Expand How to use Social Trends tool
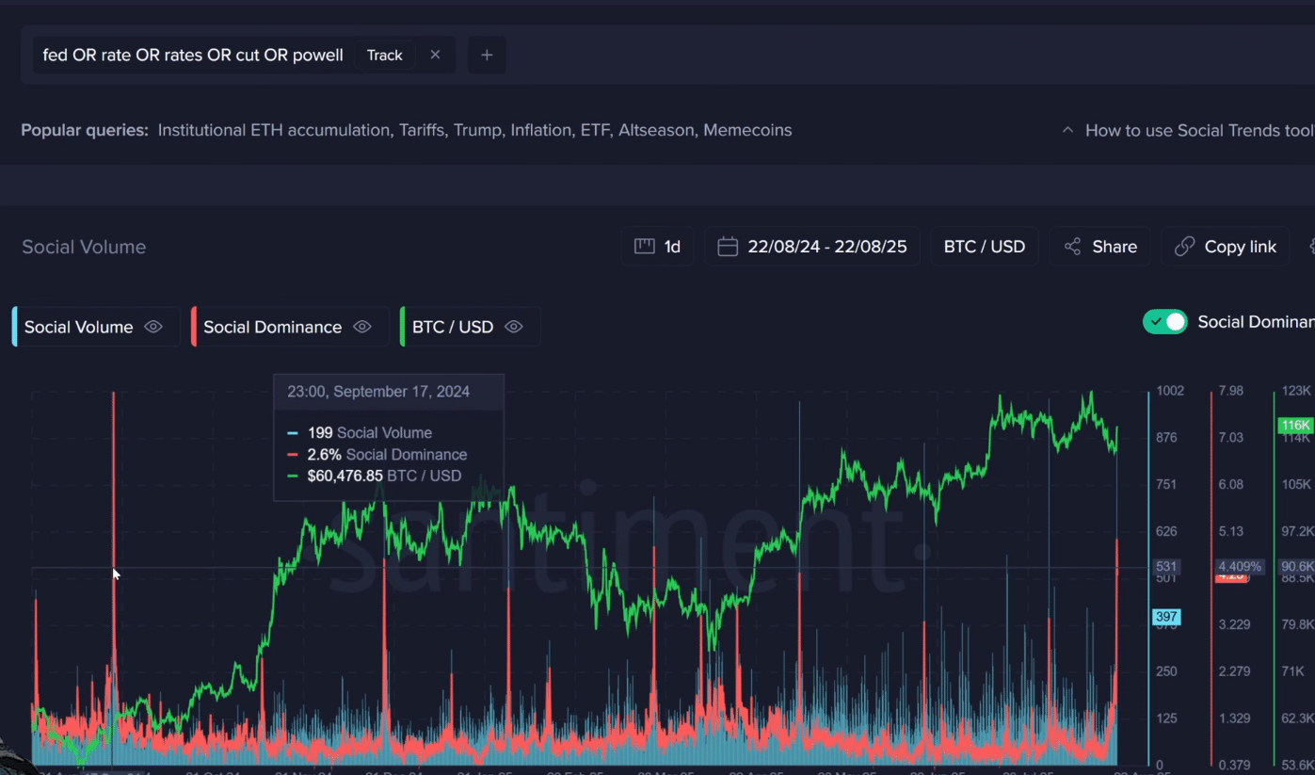 [x=1188, y=130]
